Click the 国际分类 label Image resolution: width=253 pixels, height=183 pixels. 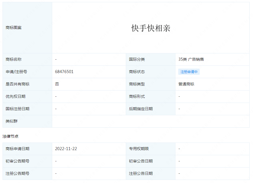tap(137, 59)
